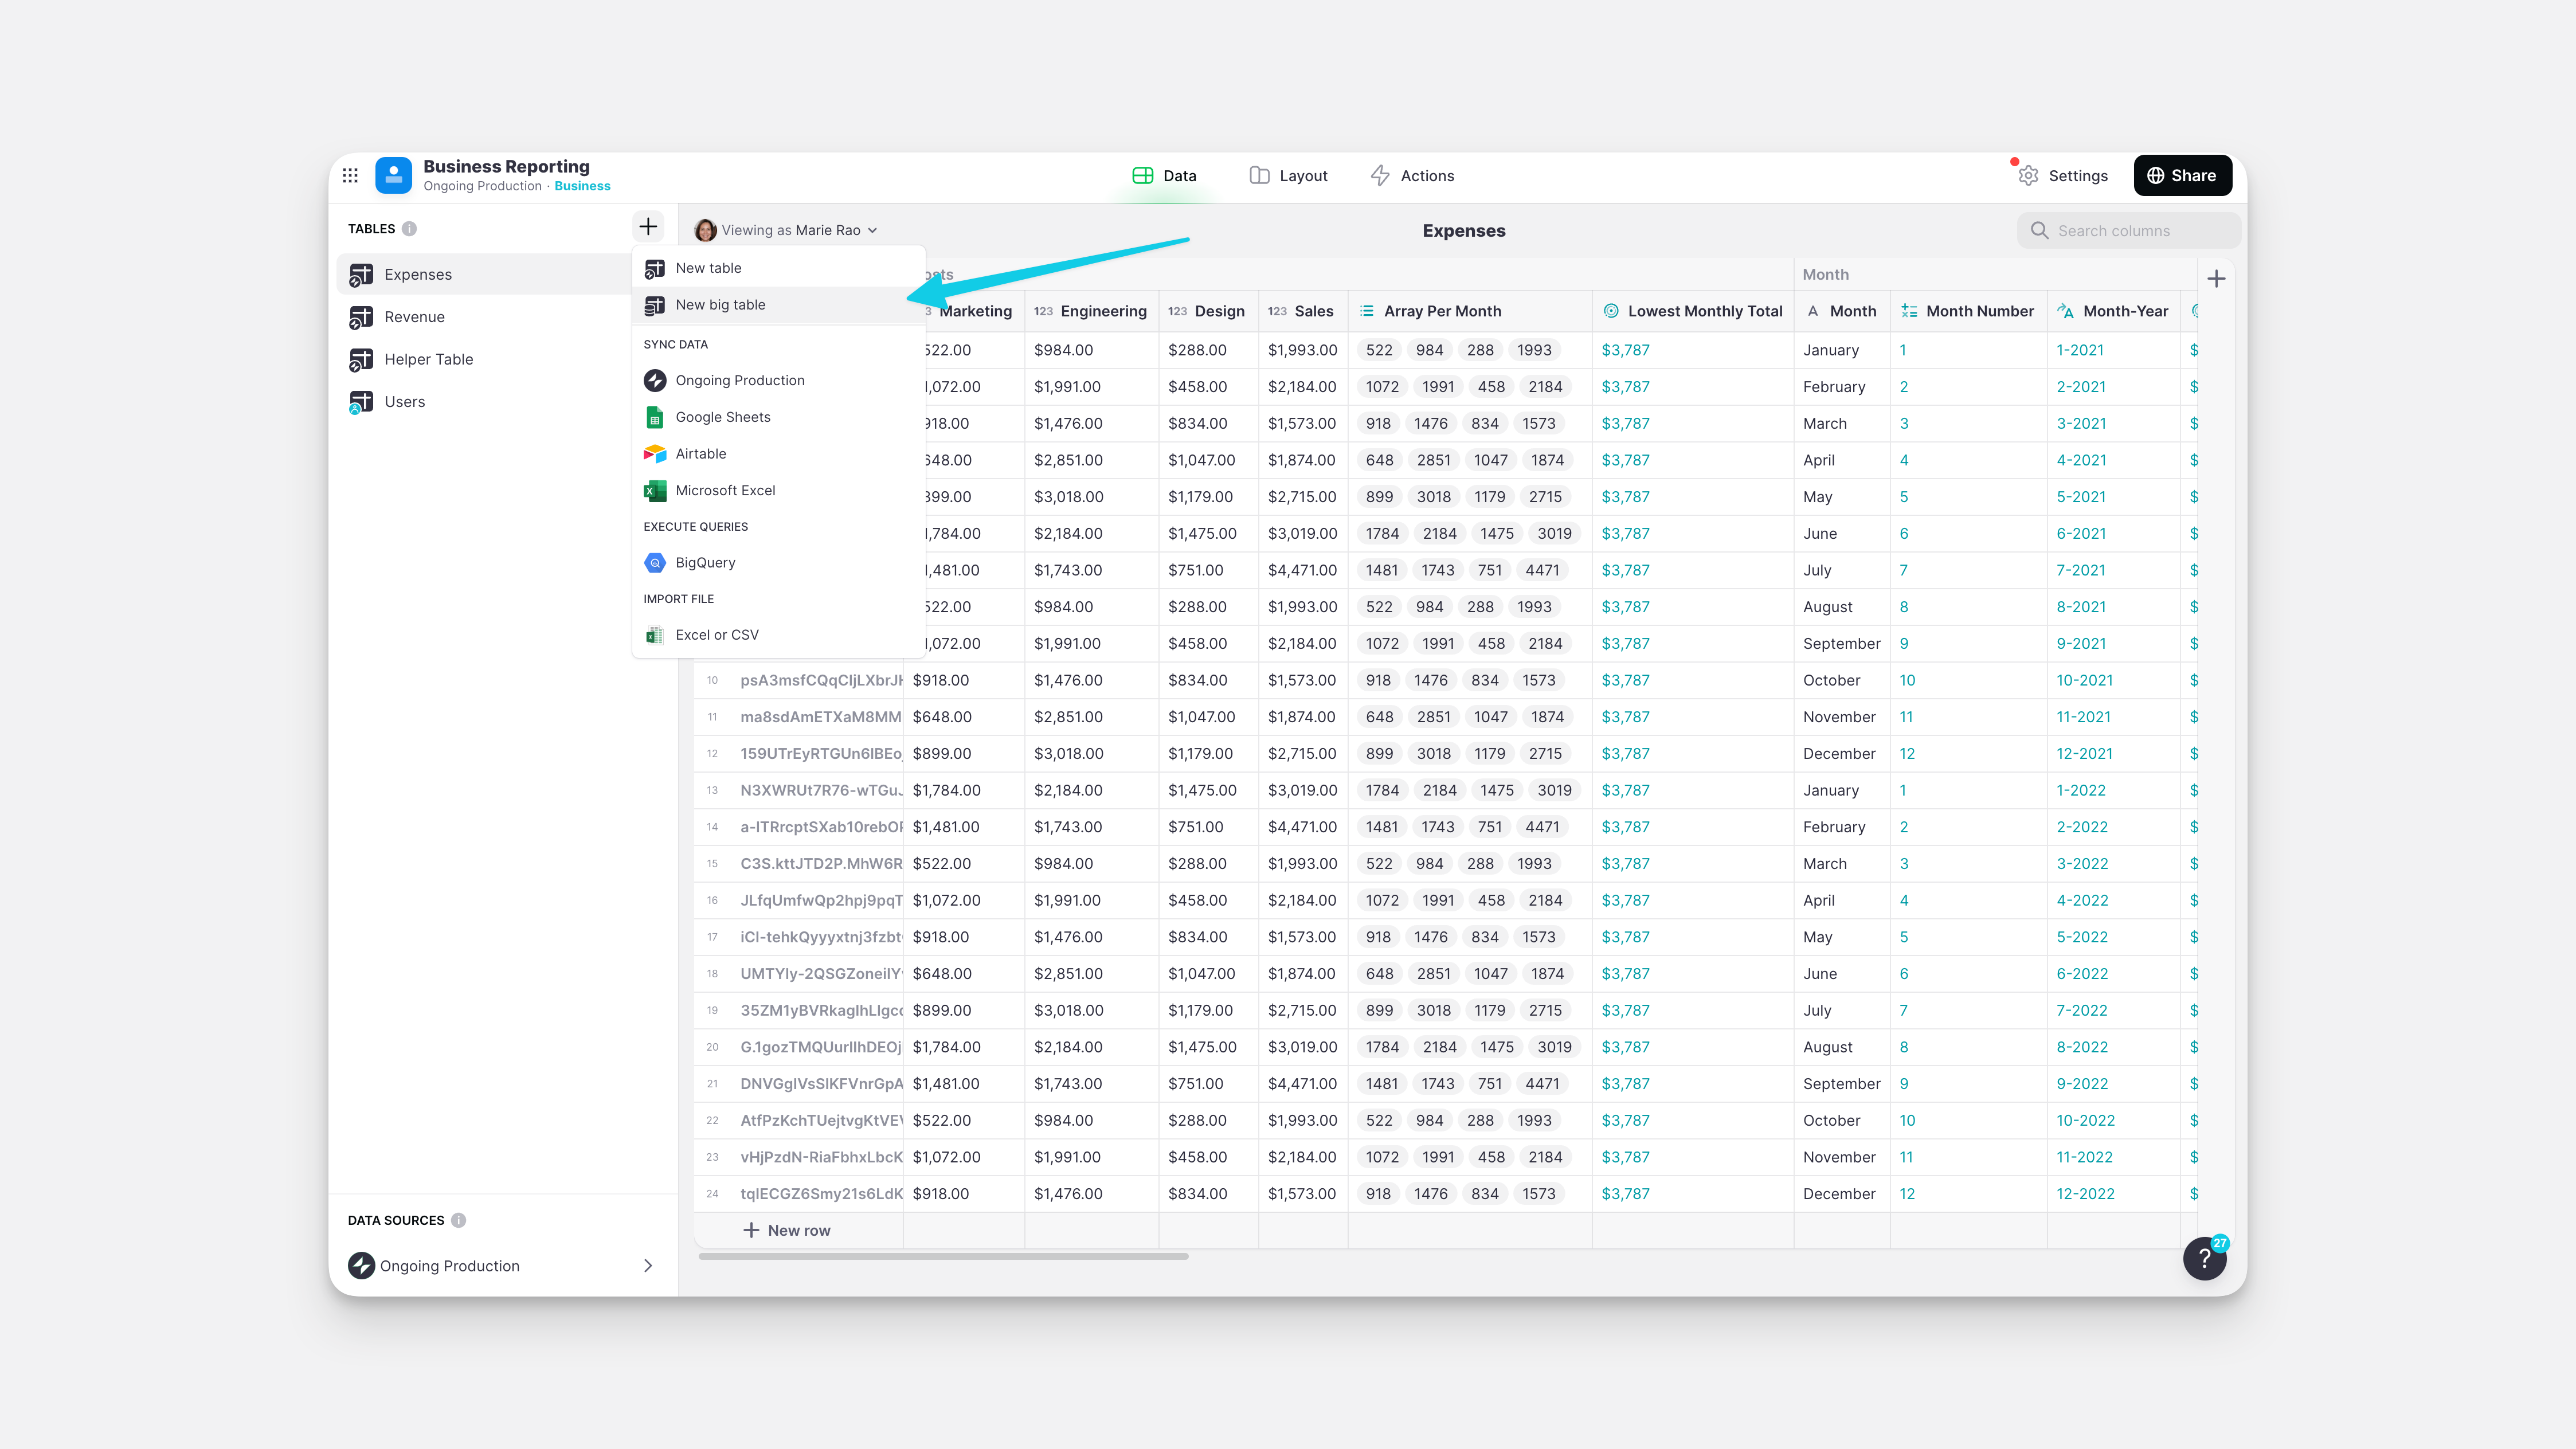Click the TABLES info icon
Viewport: 2576px width, 1449px height.
[x=409, y=229]
